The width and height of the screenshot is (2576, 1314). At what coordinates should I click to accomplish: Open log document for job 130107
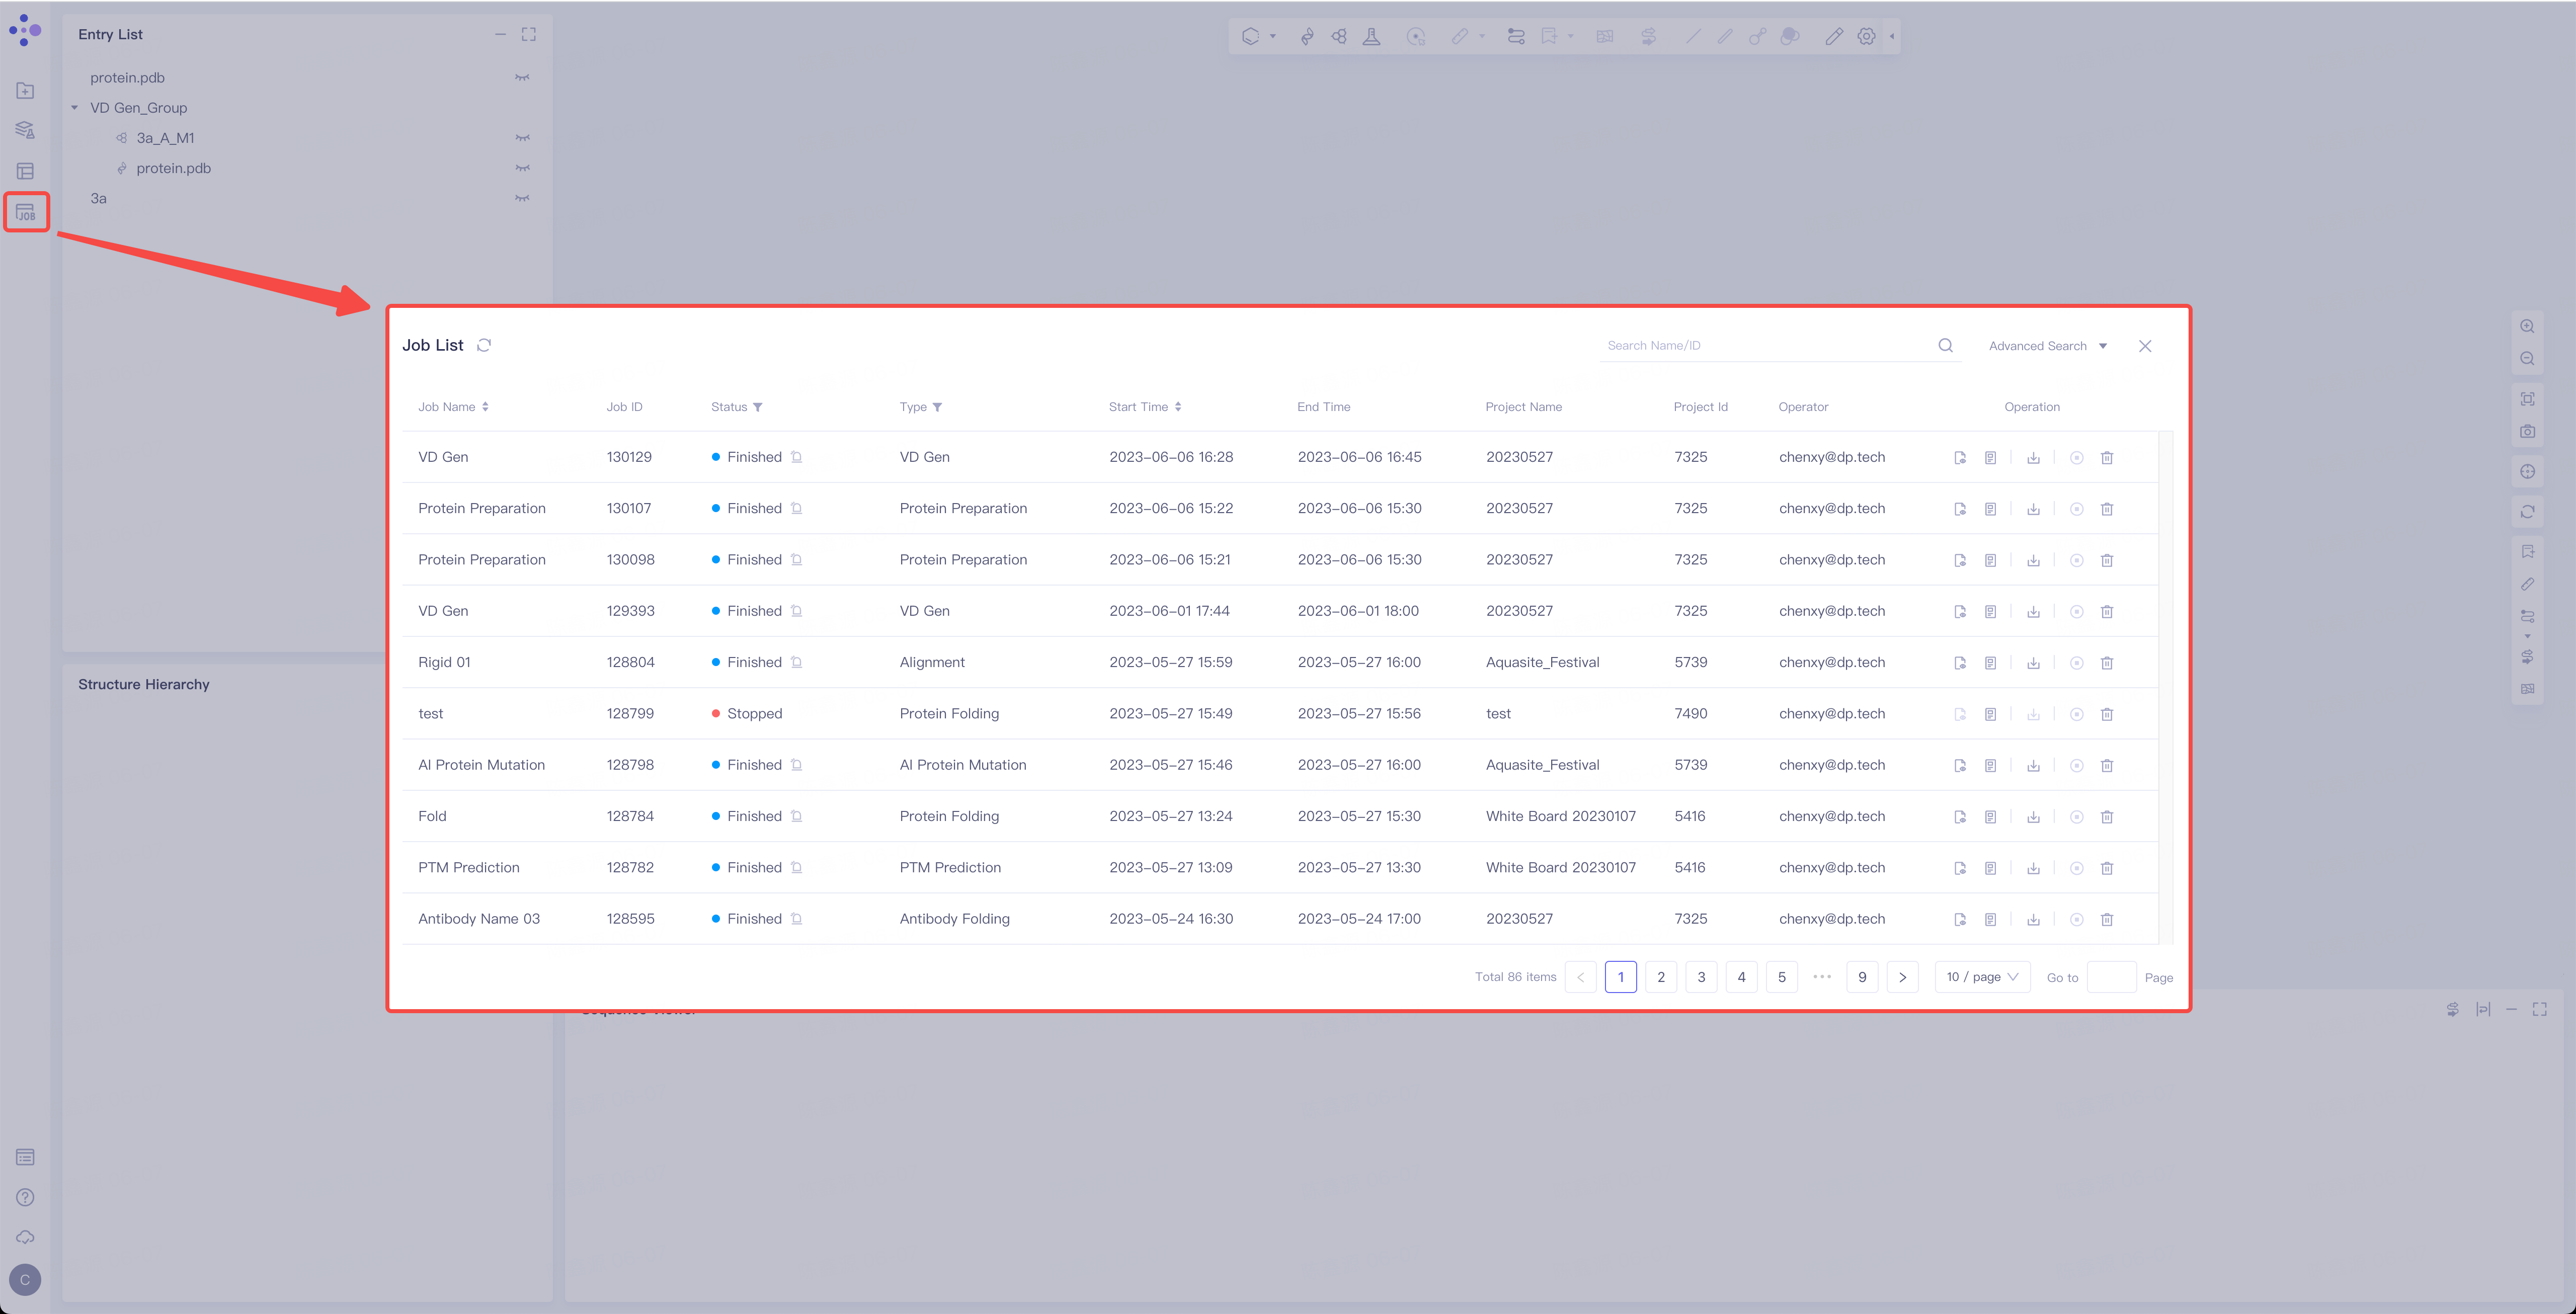(1991, 509)
